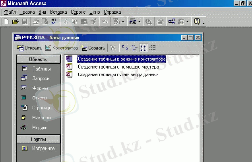Click the Объекты bar header

pos(39,59)
